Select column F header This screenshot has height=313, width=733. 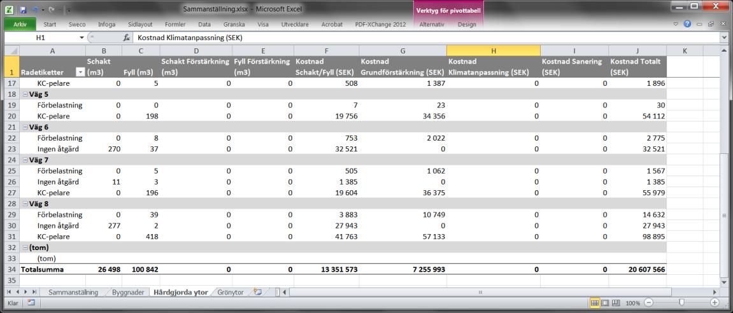tap(326, 51)
